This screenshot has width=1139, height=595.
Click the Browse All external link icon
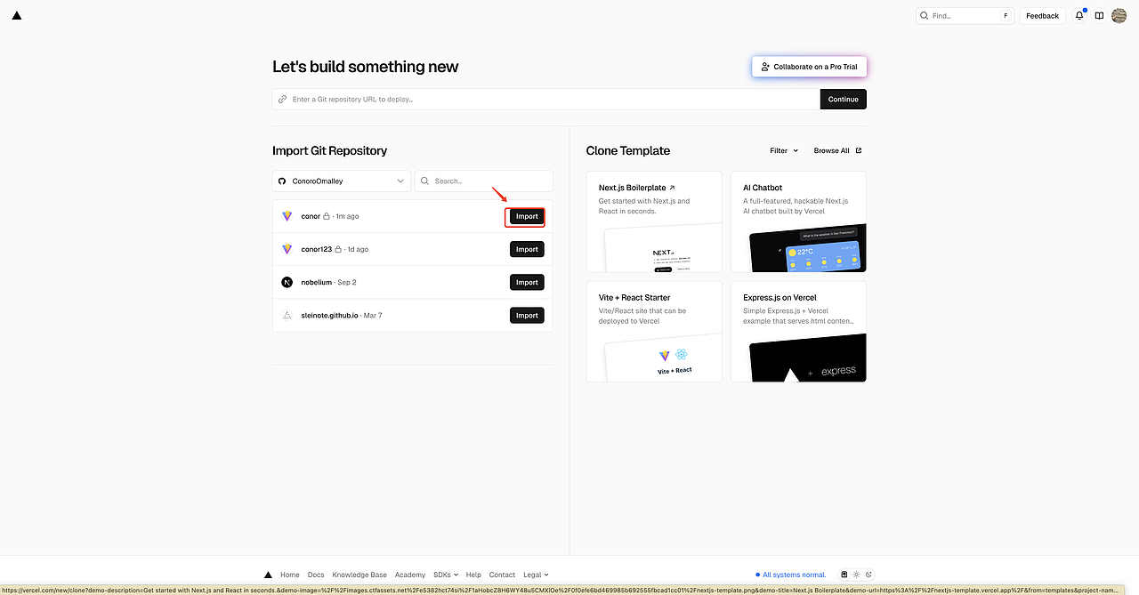click(859, 150)
